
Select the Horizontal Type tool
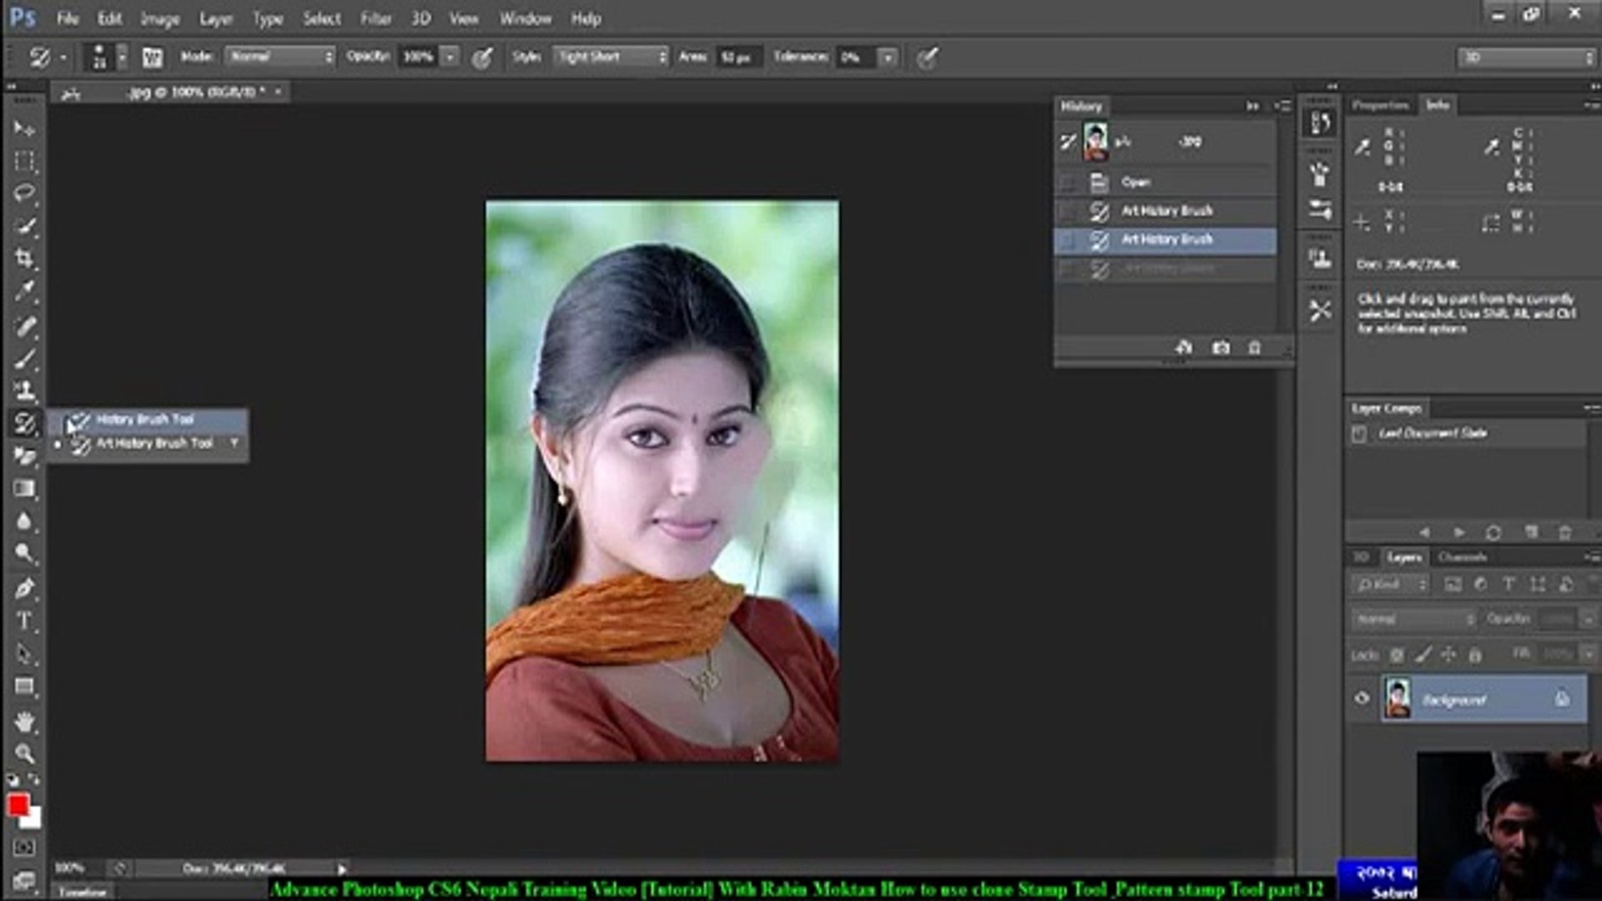[24, 621]
